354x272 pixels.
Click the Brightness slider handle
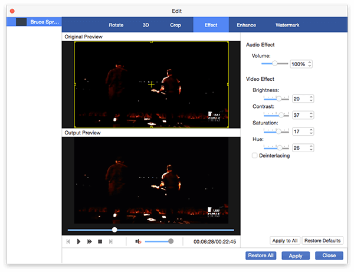(x=279, y=99)
